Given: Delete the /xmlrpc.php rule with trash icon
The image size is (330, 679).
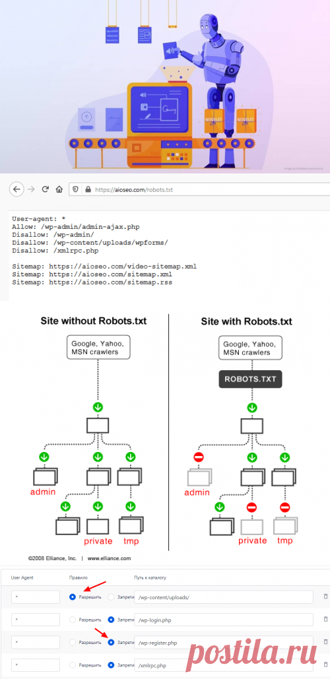Looking at the screenshot, I should point(325,664).
